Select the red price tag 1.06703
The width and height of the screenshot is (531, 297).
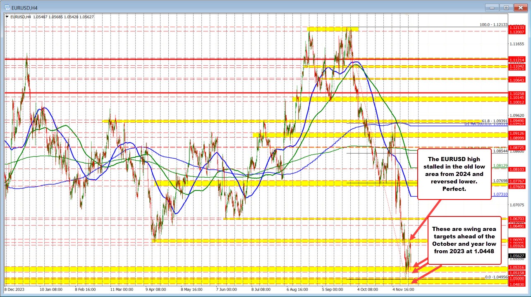[x=517, y=219]
